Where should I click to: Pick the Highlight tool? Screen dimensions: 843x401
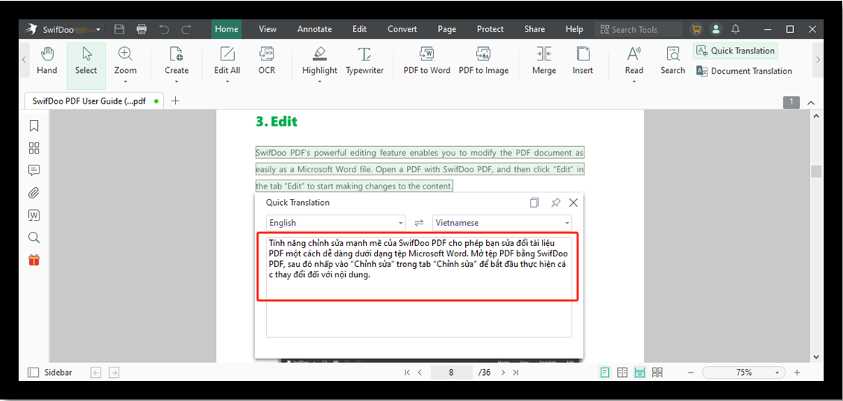pos(319,60)
